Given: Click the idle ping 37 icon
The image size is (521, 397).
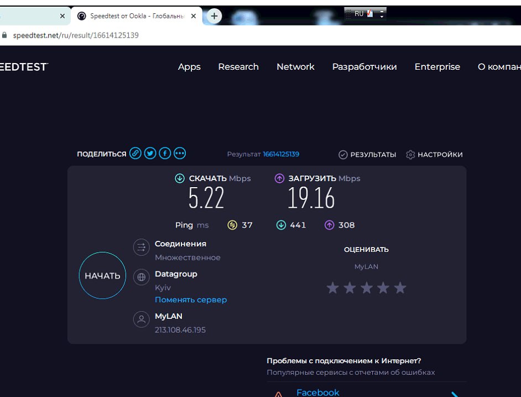Looking at the screenshot, I should point(232,225).
